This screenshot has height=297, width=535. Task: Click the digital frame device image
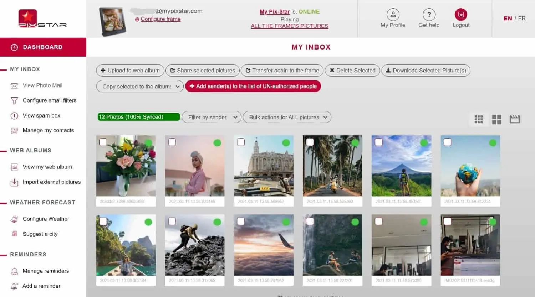[x=112, y=22]
